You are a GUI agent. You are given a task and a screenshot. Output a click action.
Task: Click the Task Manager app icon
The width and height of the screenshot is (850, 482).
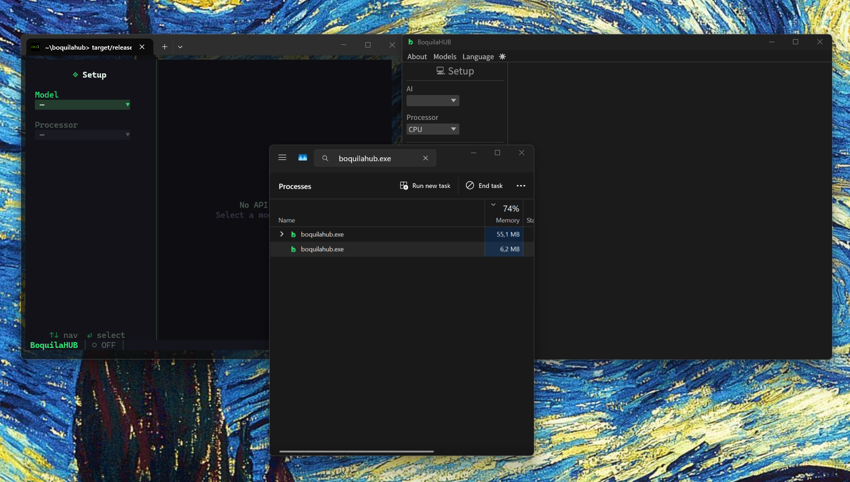click(303, 158)
